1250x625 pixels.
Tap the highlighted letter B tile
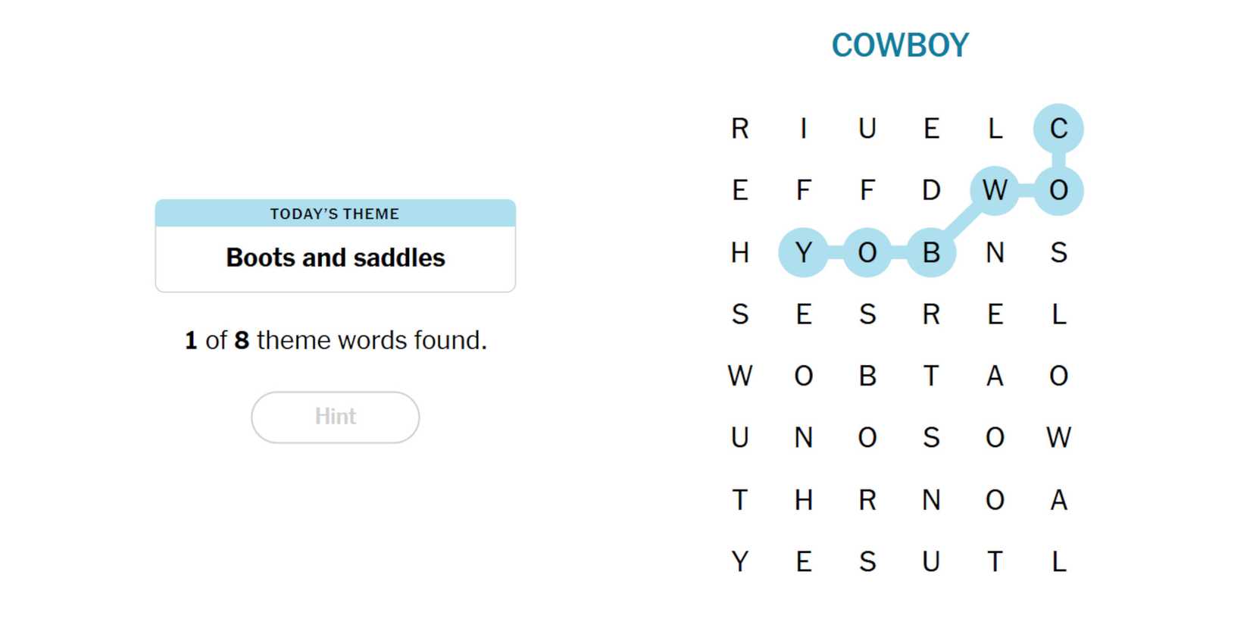pos(931,252)
